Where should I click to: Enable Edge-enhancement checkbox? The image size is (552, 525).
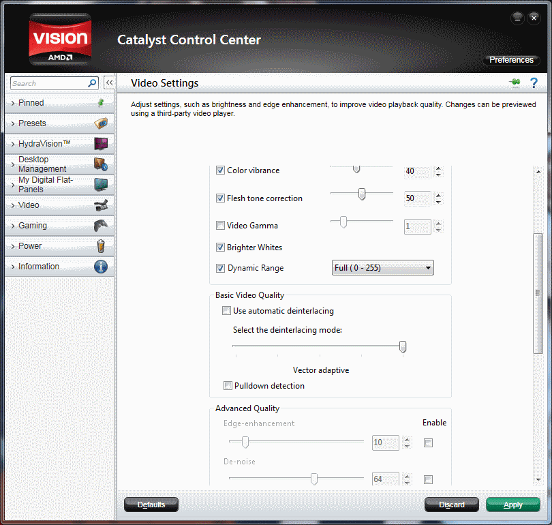pyautogui.click(x=428, y=442)
